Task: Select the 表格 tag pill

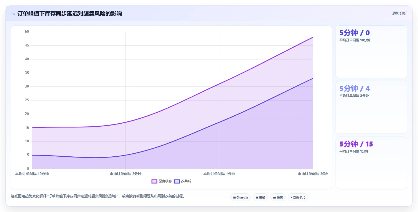Action: pyautogui.click(x=260, y=197)
